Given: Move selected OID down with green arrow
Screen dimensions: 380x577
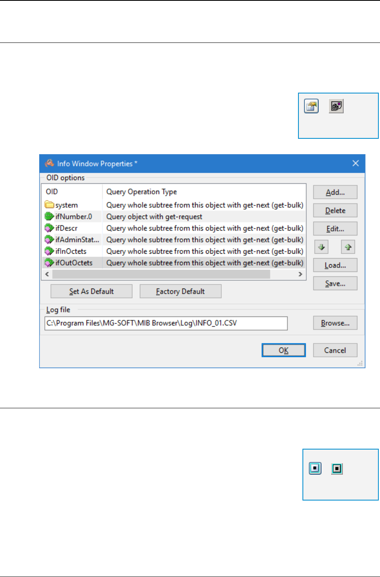Looking at the screenshot, I should tap(321, 247).
